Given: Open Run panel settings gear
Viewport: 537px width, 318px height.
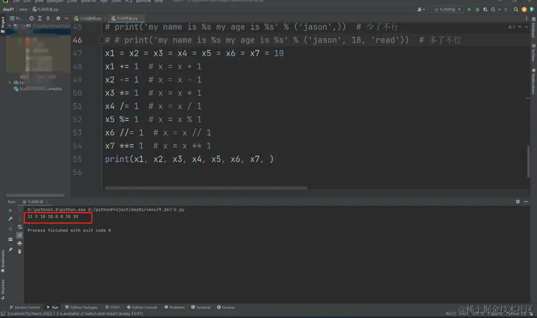Looking at the screenshot, I should tap(518, 202).
